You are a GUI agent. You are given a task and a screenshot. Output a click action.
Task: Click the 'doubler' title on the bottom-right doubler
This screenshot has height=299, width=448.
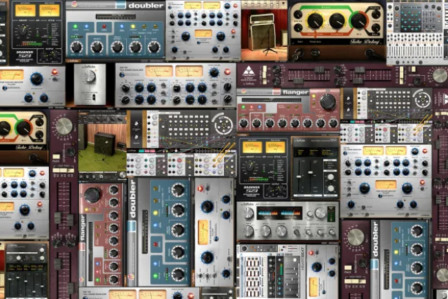[x=376, y=239]
